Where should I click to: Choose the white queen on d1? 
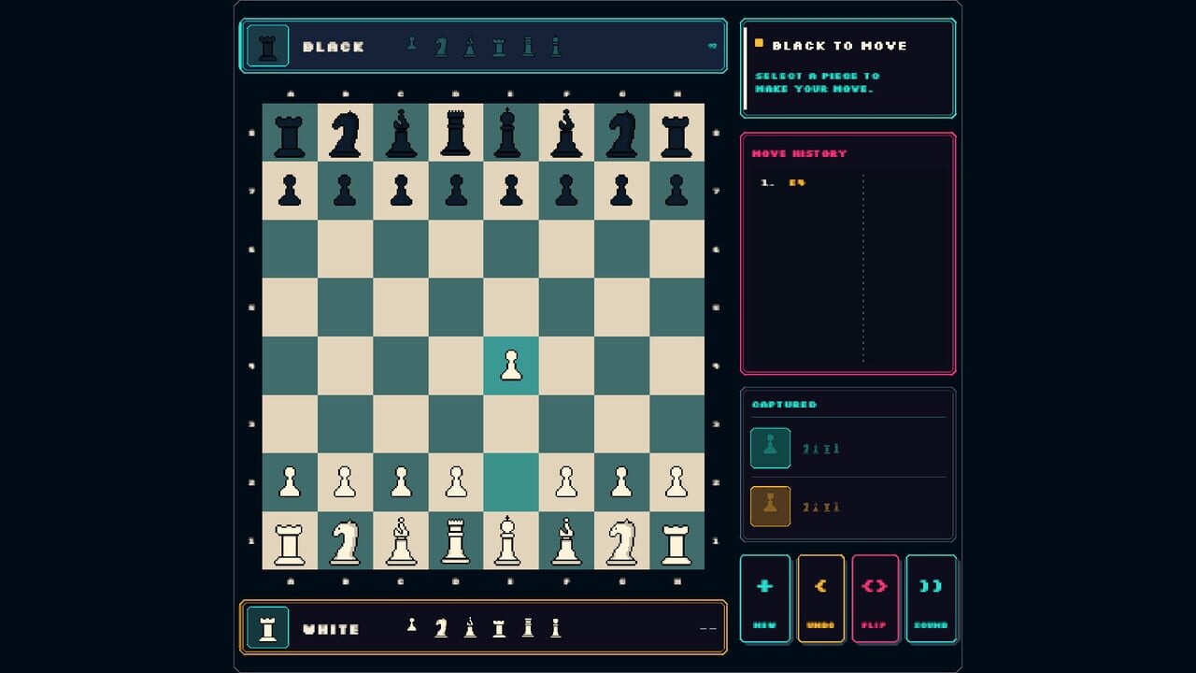tap(456, 540)
